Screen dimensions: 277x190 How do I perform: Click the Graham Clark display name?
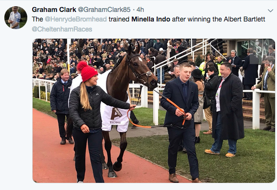[54, 10]
